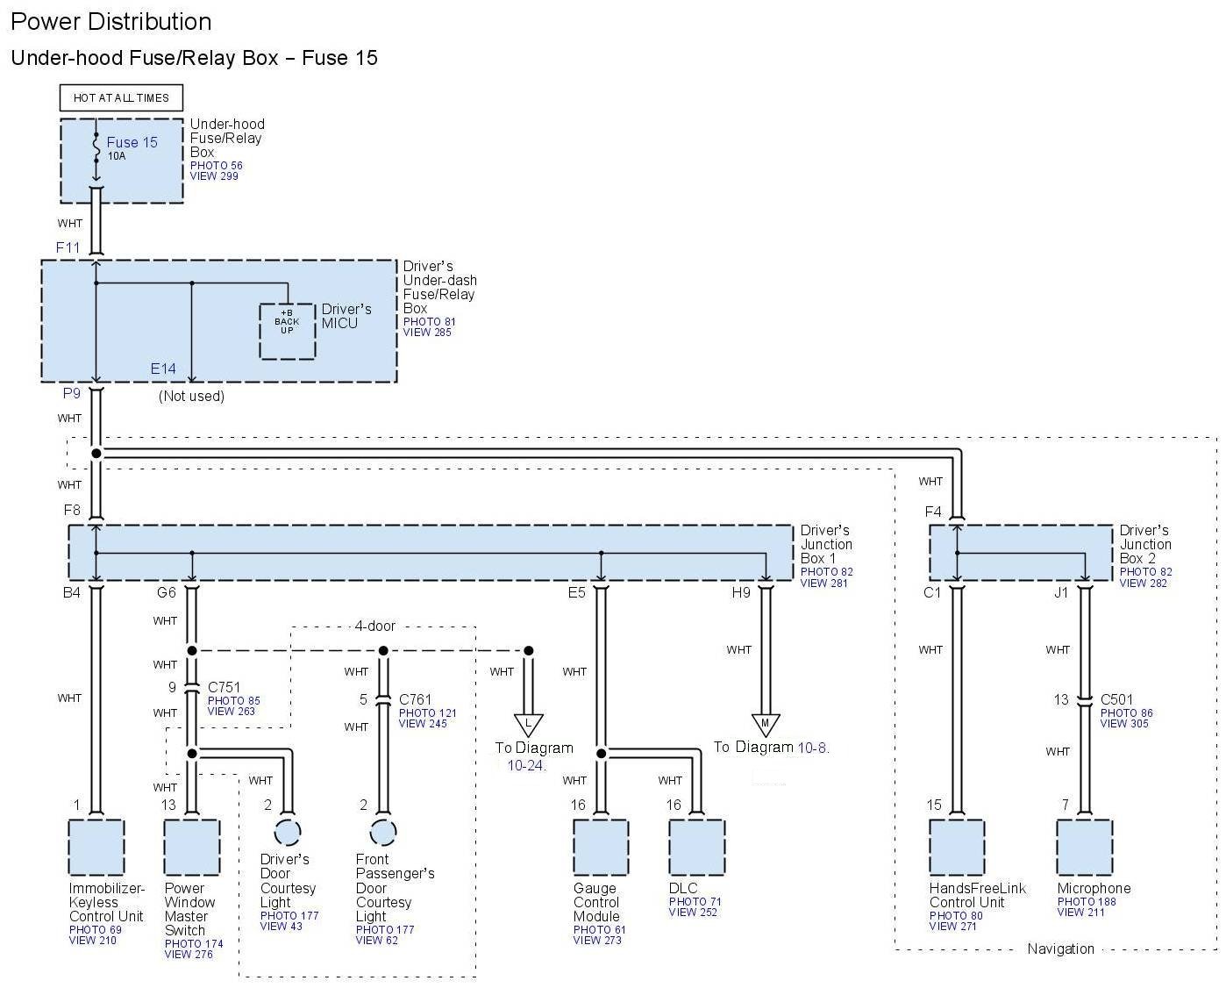Open PHOTO 56 for Under-hood Fuse/Relay Box
This screenshot has height=988, width=1226.
[x=217, y=165]
